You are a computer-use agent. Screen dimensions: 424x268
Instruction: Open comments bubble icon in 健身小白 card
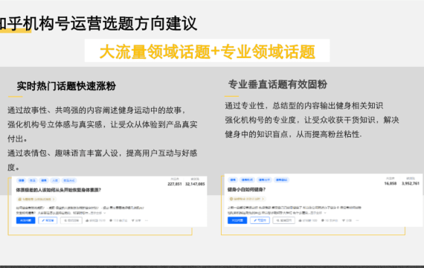coord(323,220)
